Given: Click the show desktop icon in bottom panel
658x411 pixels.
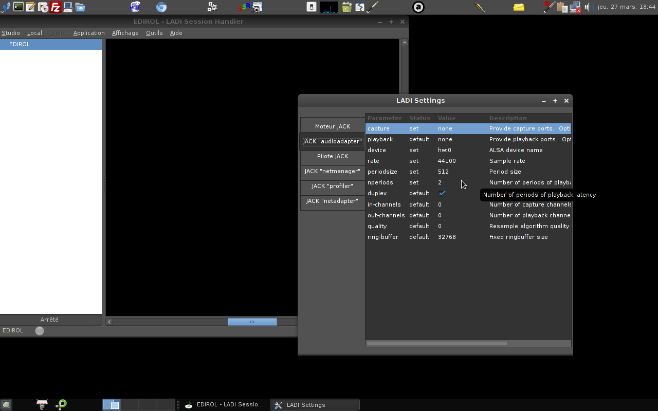Looking at the screenshot, I should click(x=6, y=405).
